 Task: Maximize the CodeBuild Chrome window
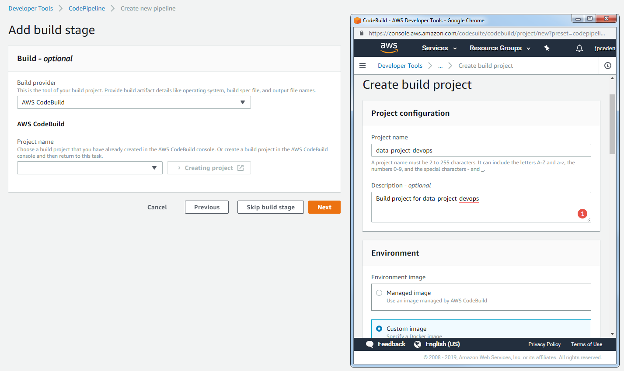589,19
